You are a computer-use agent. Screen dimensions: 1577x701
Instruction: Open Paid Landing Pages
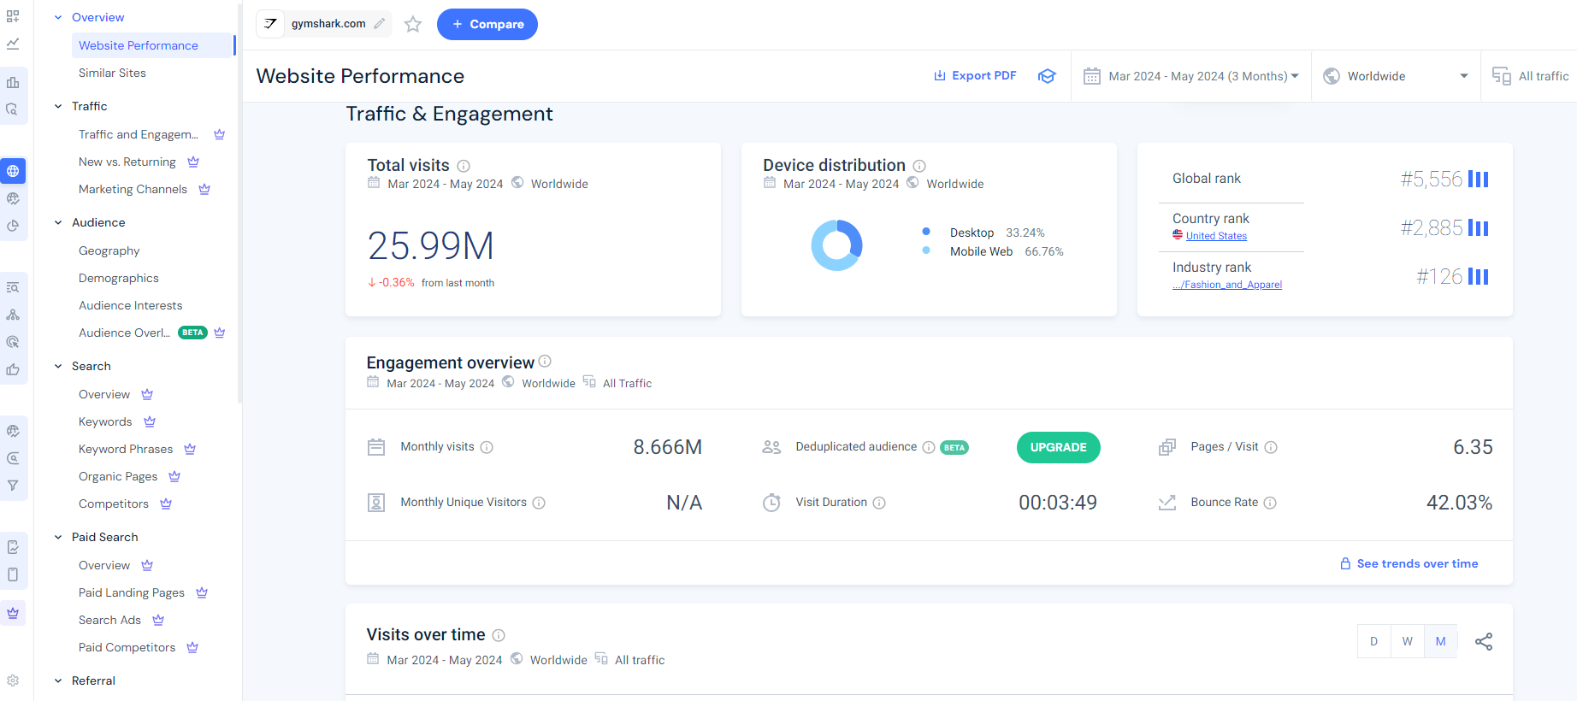point(132,592)
